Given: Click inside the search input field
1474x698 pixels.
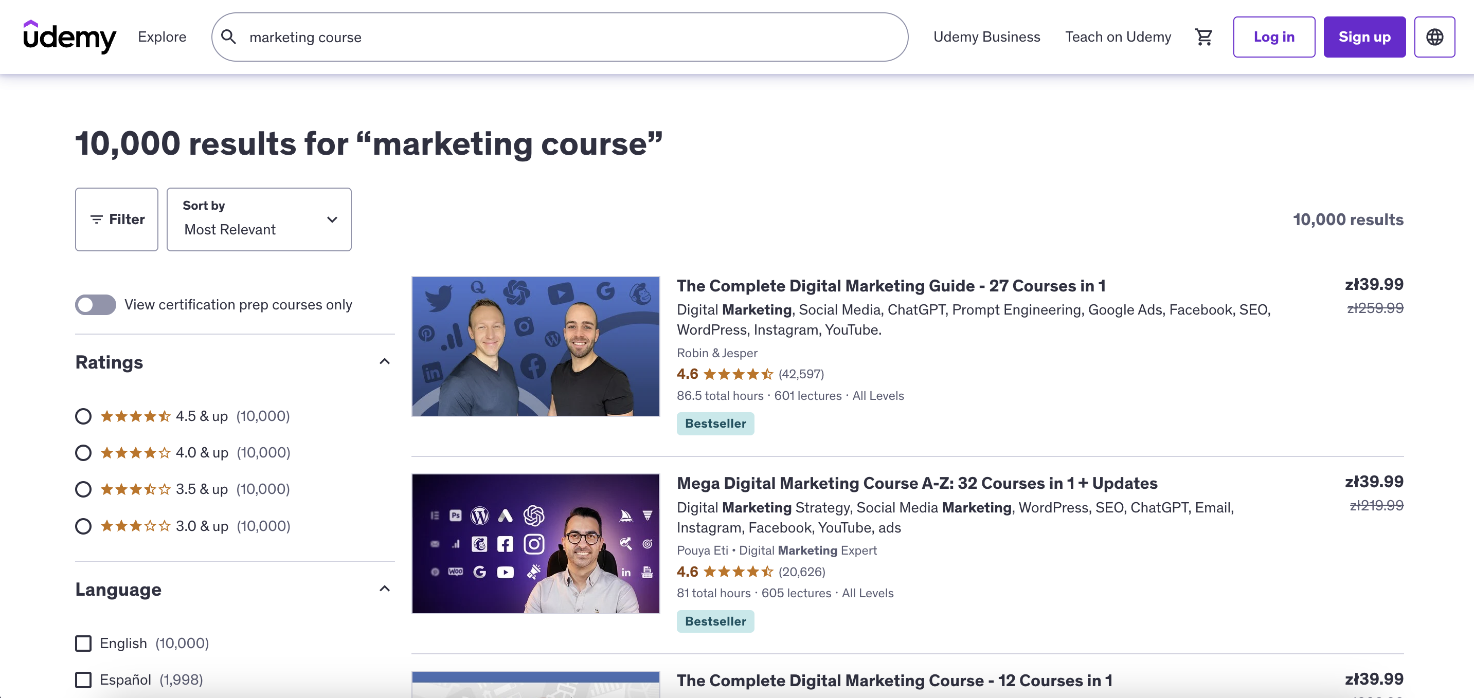Looking at the screenshot, I should pyautogui.click(x=515, y=36).
